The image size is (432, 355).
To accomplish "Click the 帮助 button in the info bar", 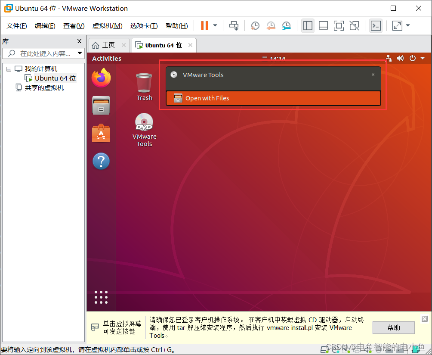I will [x=393, y=327].
